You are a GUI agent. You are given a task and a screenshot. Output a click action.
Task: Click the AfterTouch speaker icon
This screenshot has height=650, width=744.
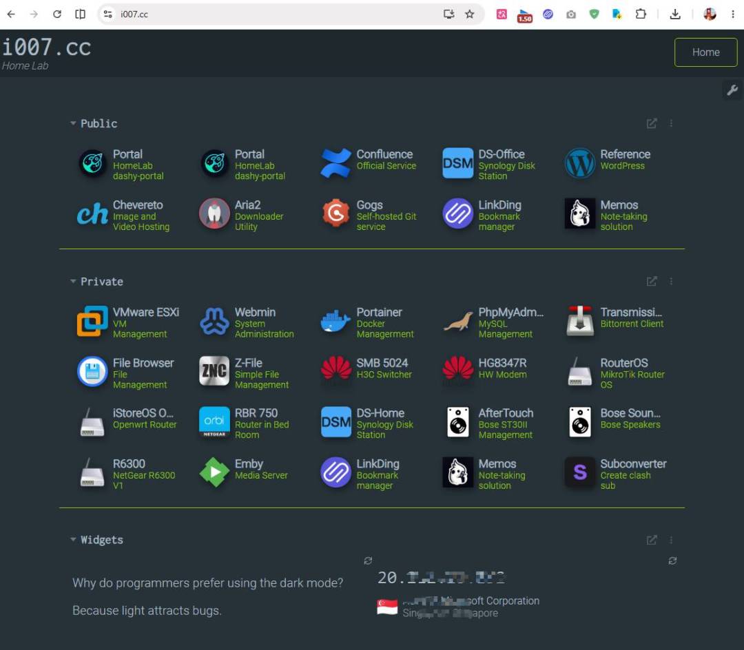click(458, 422)
